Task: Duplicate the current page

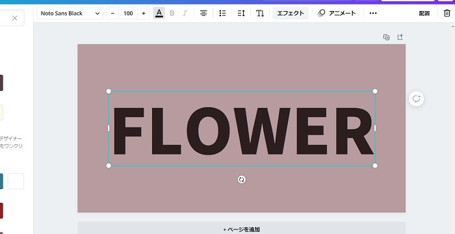Action: [386, 37]
